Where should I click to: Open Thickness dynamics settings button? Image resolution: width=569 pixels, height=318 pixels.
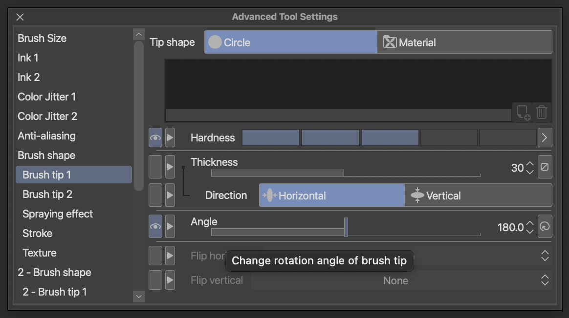(x=545, y=167)
